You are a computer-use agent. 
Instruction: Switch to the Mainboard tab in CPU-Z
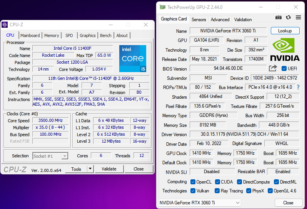(30, 35)
